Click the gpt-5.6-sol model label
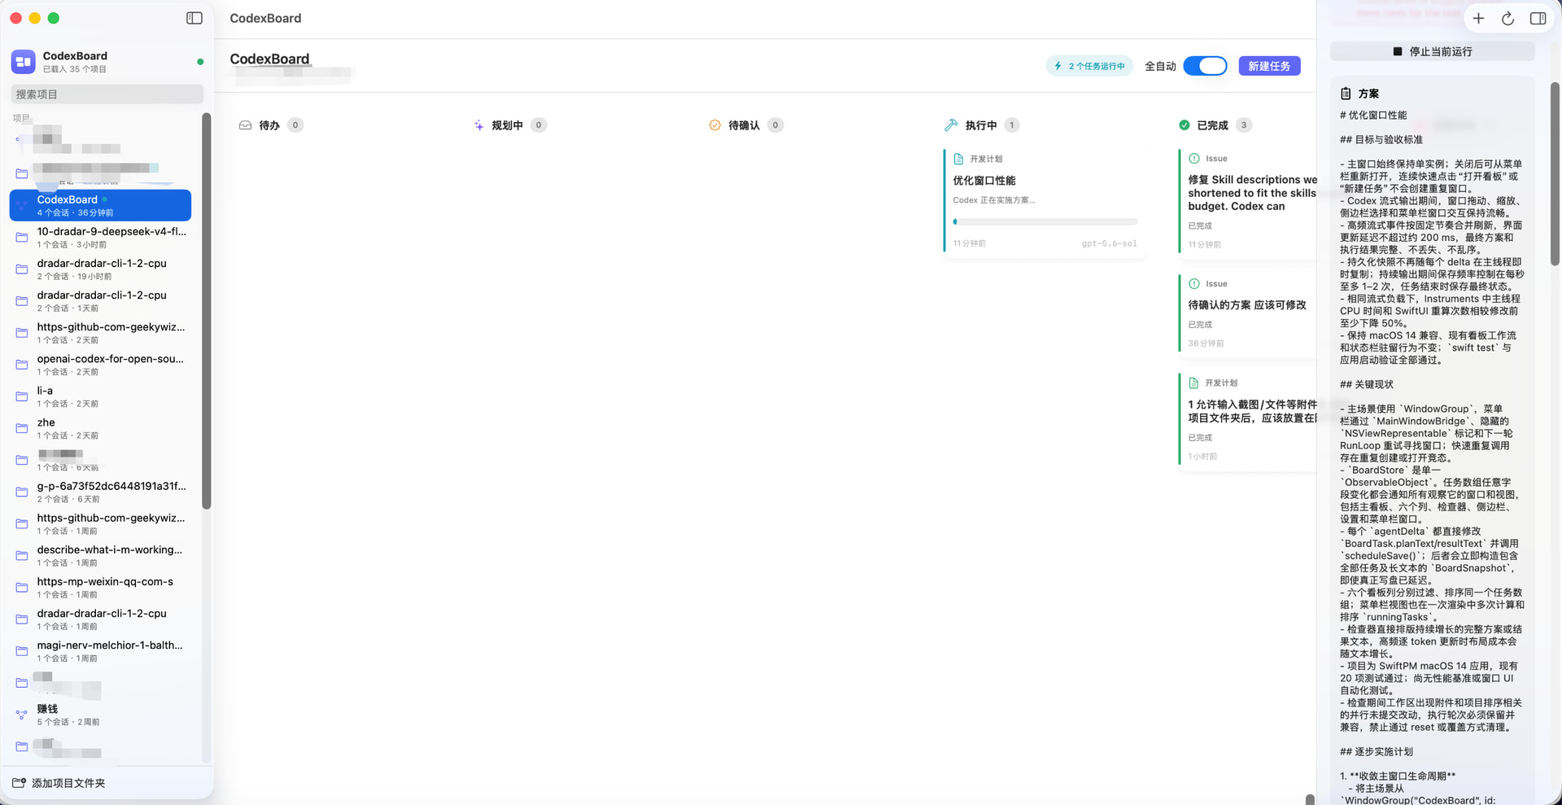Screen dimensions: 1562x805 pos(1109,243)
